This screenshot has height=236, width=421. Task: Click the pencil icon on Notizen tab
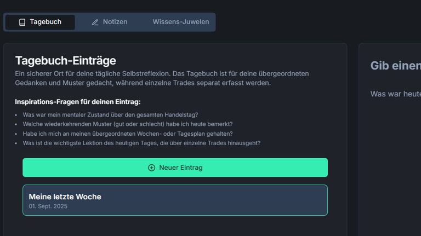[x=95, y=22]
